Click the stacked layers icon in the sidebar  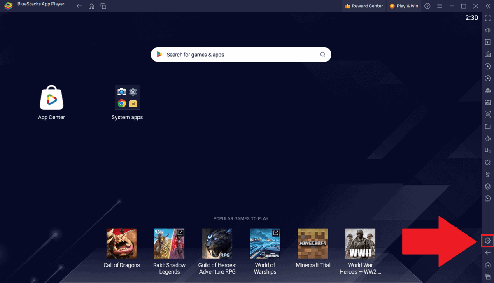(488, 187)
